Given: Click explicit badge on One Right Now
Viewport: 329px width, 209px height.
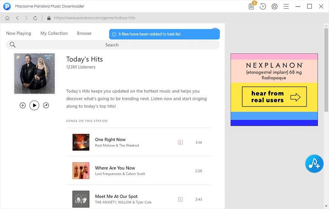Looking at the screenshot, I should pos(180,142).
